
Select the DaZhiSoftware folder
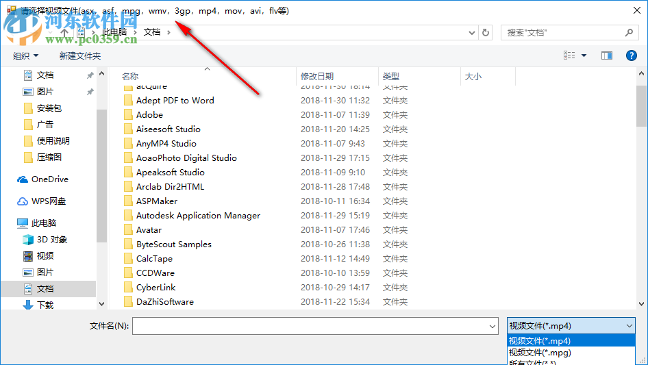159,302
